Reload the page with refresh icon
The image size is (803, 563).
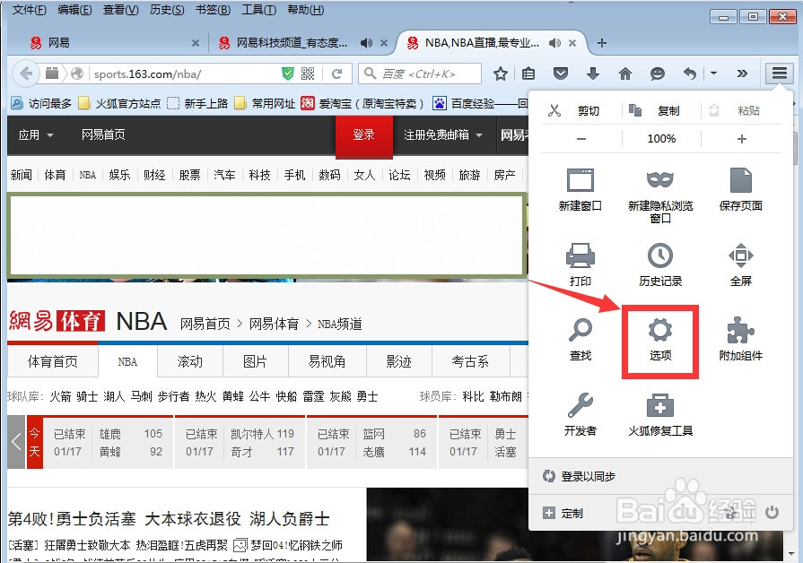pyautogui.click(x=336, y=74)
